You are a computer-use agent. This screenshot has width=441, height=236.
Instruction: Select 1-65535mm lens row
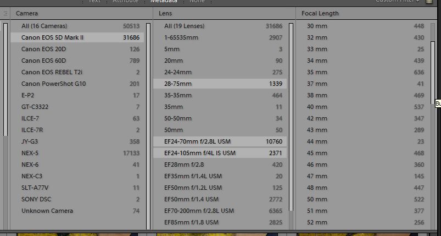(x=220, y=37)
